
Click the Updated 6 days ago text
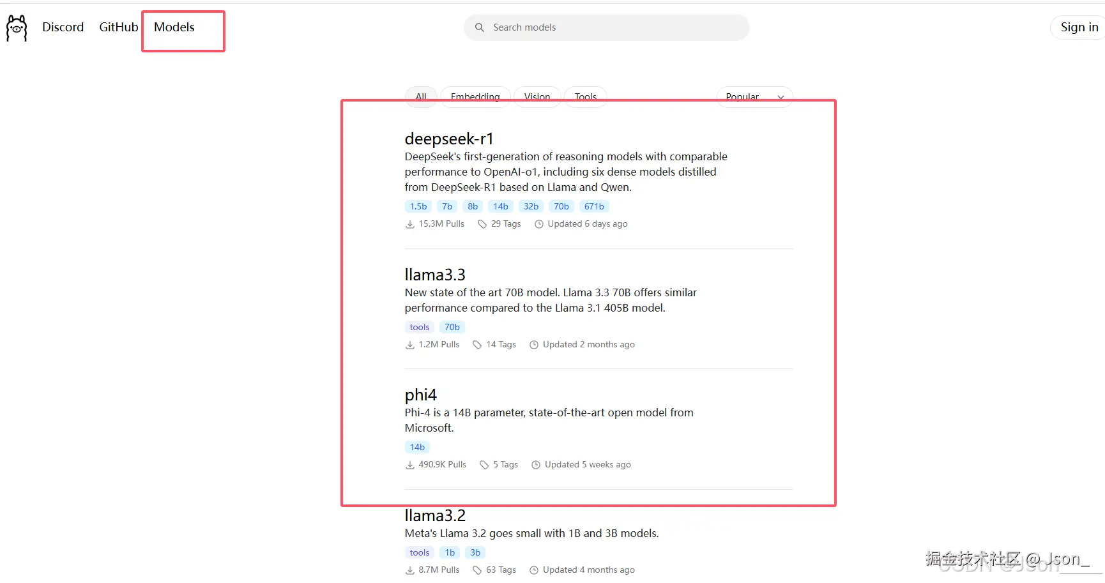588,224
